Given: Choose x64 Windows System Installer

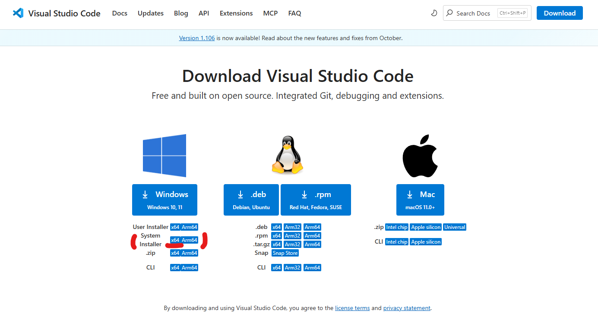Looking at the screenshot, I should [175, 240].
